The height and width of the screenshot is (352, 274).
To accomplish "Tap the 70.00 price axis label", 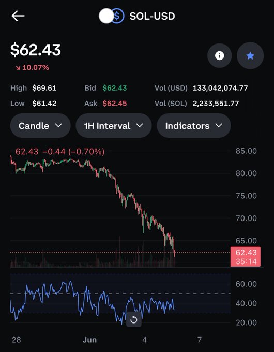I will 246,218.
